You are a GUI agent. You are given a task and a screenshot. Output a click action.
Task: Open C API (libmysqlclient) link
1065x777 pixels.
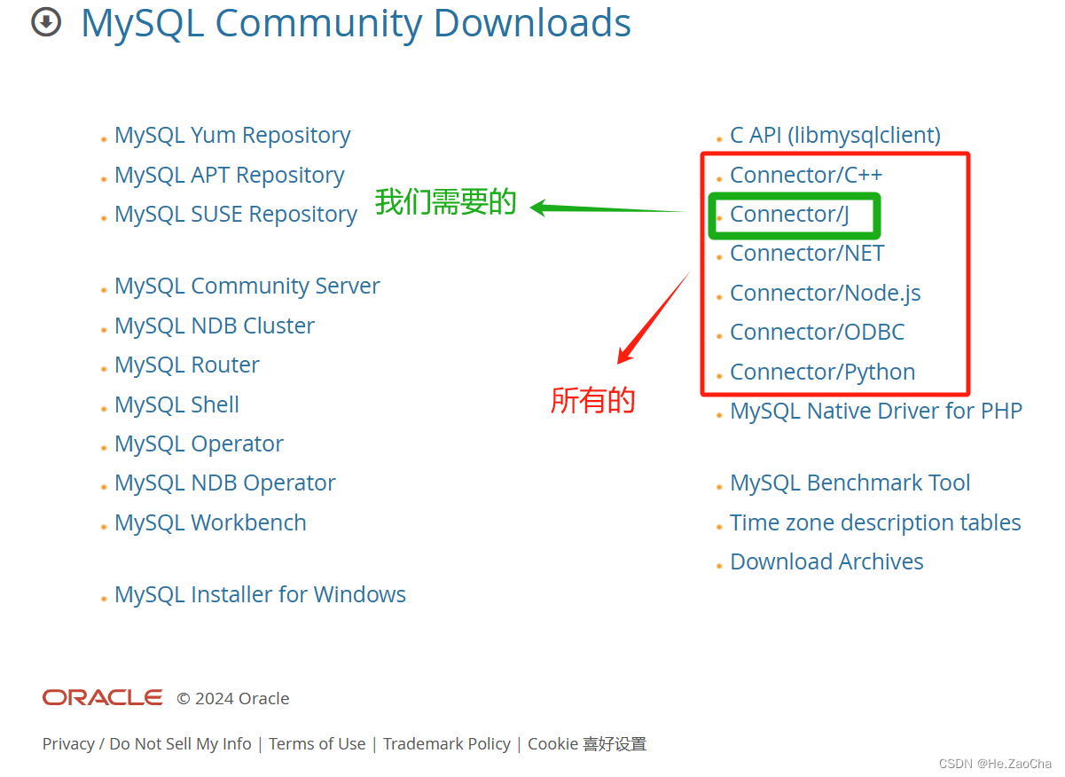835,136
